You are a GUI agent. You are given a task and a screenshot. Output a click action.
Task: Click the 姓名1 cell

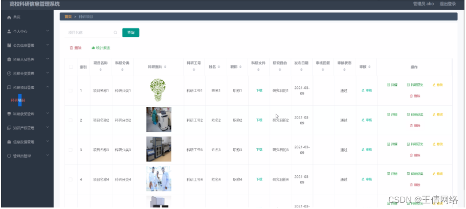pyautogui.click(x=216, y=90)
